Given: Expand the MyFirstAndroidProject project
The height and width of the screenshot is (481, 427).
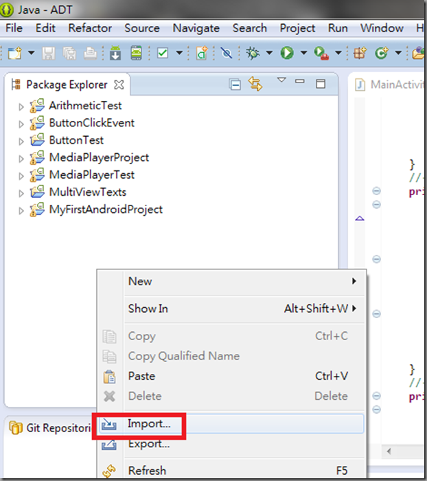Looking at the screenshot, I should [x=21, y=210].
